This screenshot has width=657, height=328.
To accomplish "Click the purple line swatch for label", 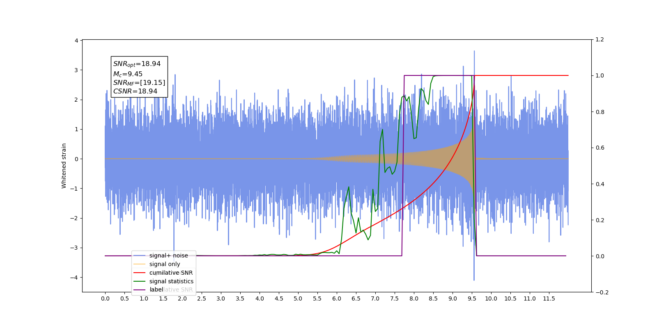I will pyautogui.click(x=140, y=290).
